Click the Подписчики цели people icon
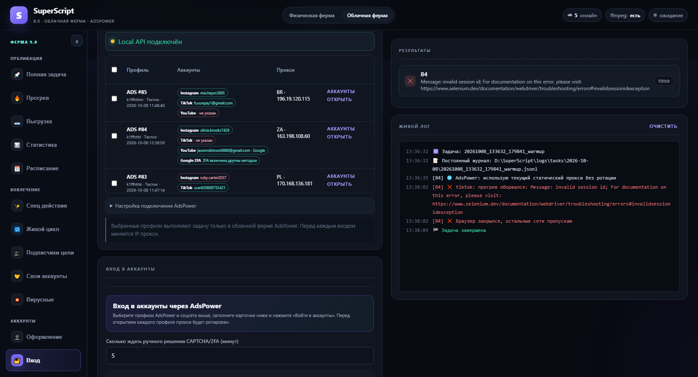The image size is (698, 377). (17, 253)
